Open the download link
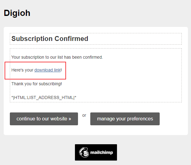 coord(47,70)
